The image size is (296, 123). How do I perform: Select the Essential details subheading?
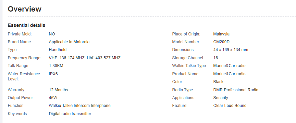click(26, 25)
